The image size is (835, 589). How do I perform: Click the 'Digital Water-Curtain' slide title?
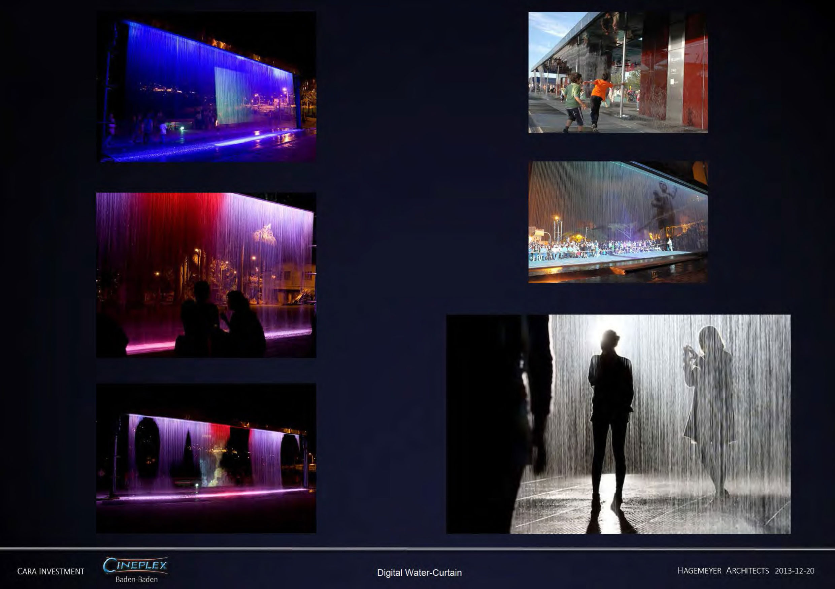tap(419, 572)
